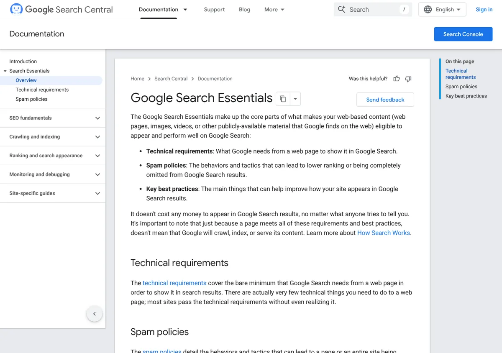Open the technical requirements inline link
Image resolution: width=502 pixels, height=353 pixels.
(174, 283)
